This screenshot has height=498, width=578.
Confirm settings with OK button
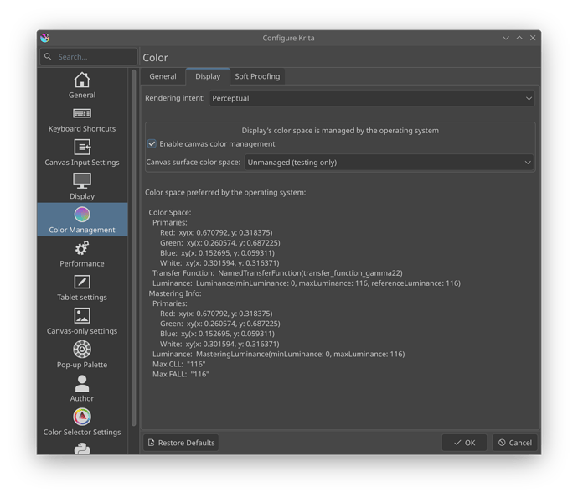click(x=464, y=443)
